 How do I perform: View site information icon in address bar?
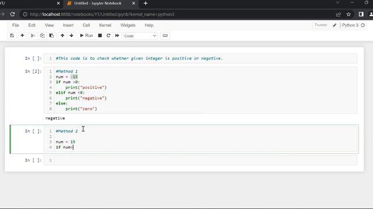pyautogui.click(x=25, y=15)
